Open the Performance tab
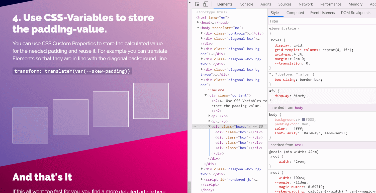This screenshot has height=193, width=376. (331, 4)
